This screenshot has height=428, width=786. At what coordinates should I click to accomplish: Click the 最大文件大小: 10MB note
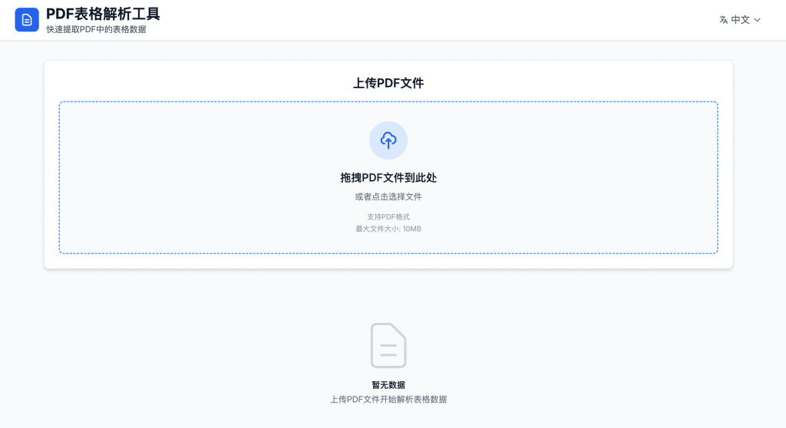388,229
